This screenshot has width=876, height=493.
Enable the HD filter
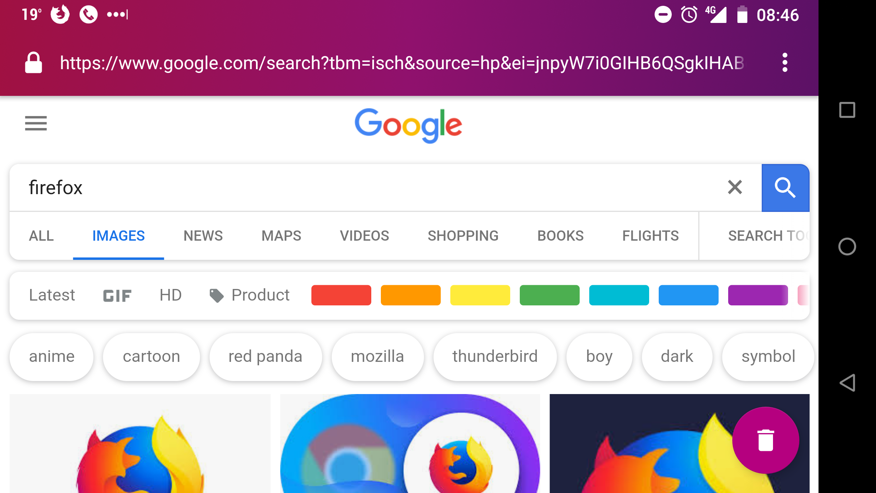[170, 295]
